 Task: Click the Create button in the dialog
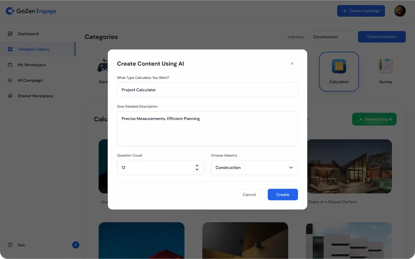283,194
